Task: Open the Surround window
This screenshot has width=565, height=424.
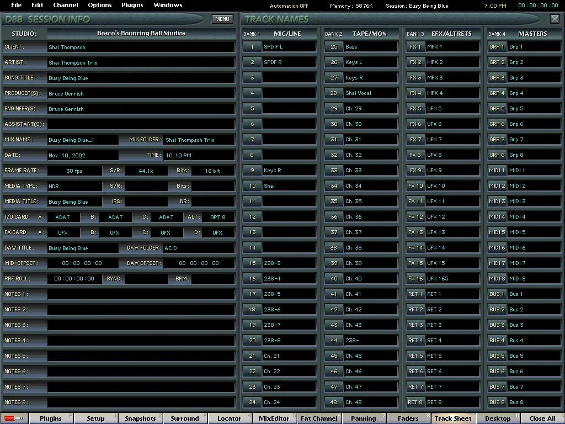Action: pyautogui.click(x=185, y=418)
